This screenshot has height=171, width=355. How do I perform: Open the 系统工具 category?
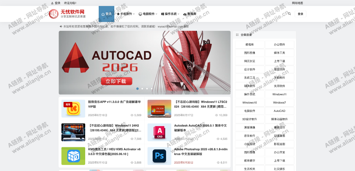pyautogui.click(x=250, y=78)
